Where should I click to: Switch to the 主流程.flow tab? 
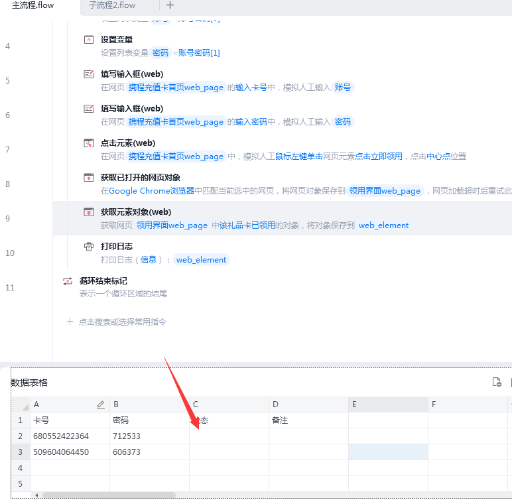pyautogui.click(x=32, y=5)
